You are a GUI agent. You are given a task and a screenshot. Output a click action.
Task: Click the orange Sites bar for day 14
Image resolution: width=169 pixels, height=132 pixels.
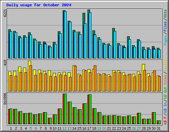[75, 79]
